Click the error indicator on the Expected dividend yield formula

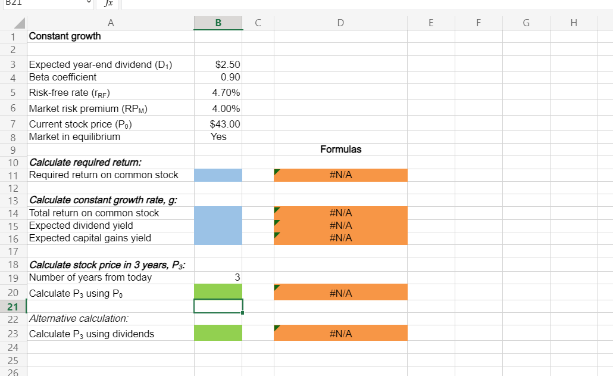[x=276, y=220]
